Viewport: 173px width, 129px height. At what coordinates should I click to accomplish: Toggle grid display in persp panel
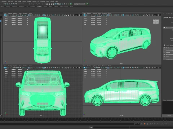108,15
